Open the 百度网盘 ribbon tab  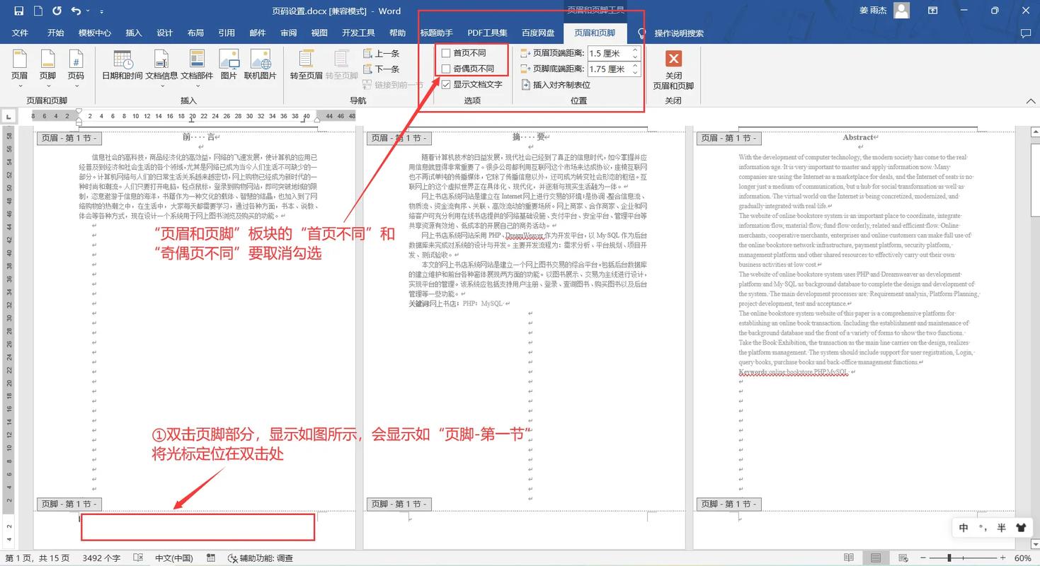pyautogui.click(x=538, y=32)
